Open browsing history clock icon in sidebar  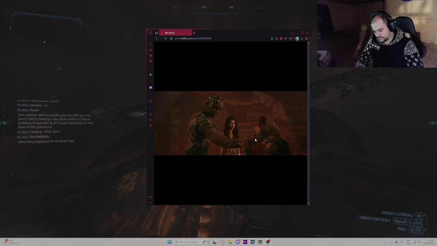click(151, 114)
